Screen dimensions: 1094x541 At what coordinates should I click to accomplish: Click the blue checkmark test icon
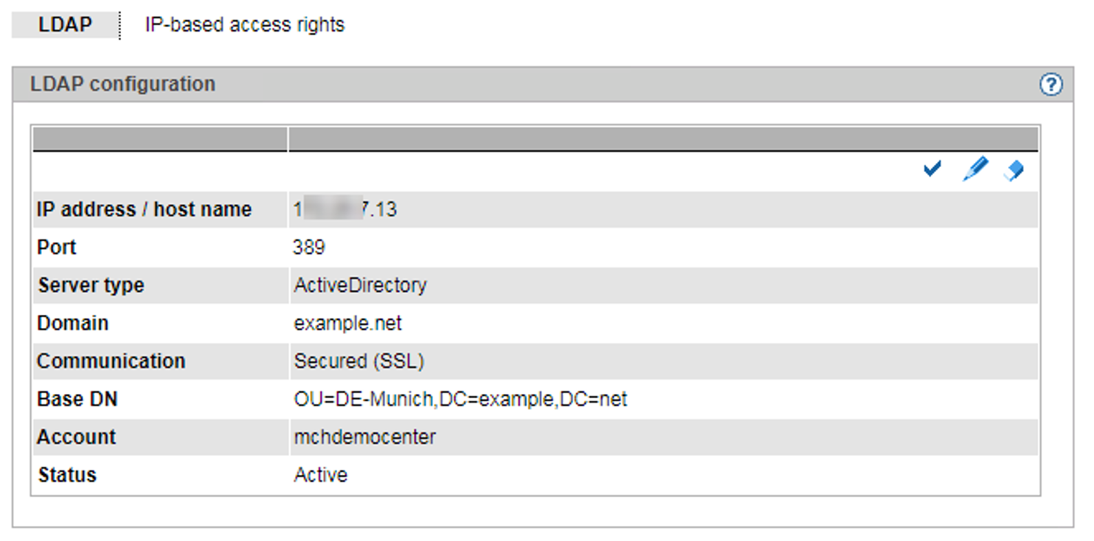pyautogui.click(x=932, y=168)
